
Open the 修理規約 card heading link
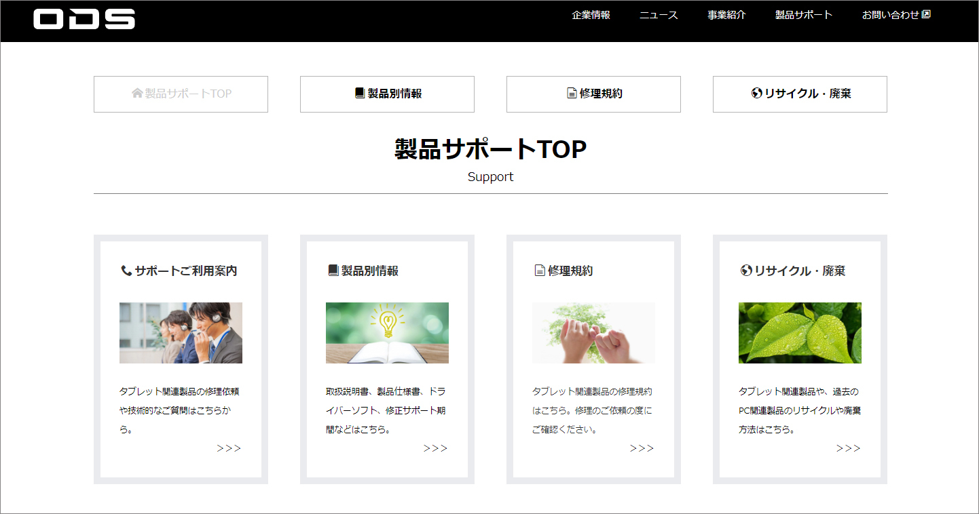point(570,271)
